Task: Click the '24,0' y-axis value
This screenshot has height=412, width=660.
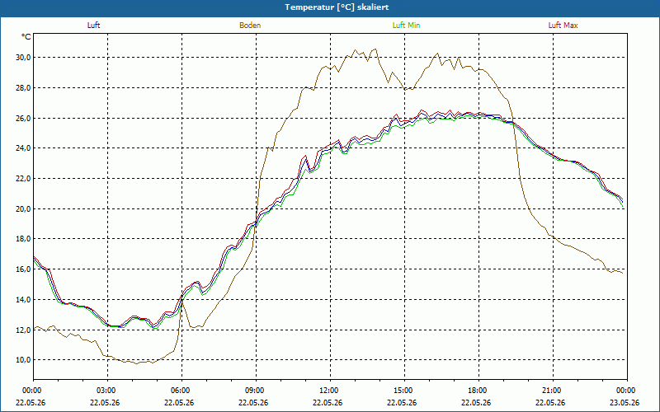Action: pos(23,148)
